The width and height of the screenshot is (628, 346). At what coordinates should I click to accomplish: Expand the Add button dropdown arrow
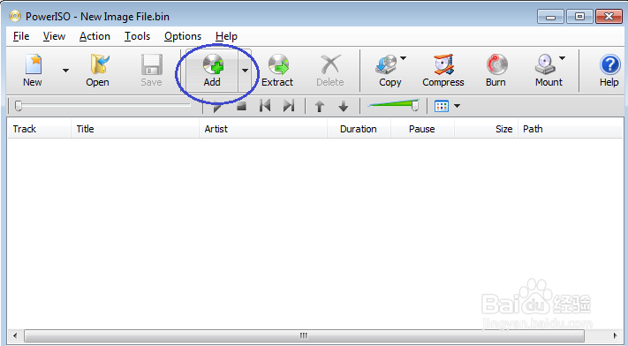[245, 71]
